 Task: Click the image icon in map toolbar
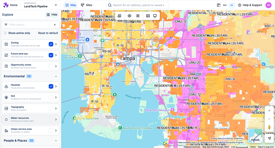point(148,16)
